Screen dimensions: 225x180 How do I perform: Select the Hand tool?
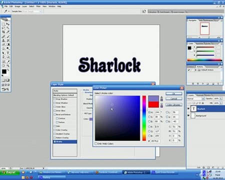click(3, 65)
